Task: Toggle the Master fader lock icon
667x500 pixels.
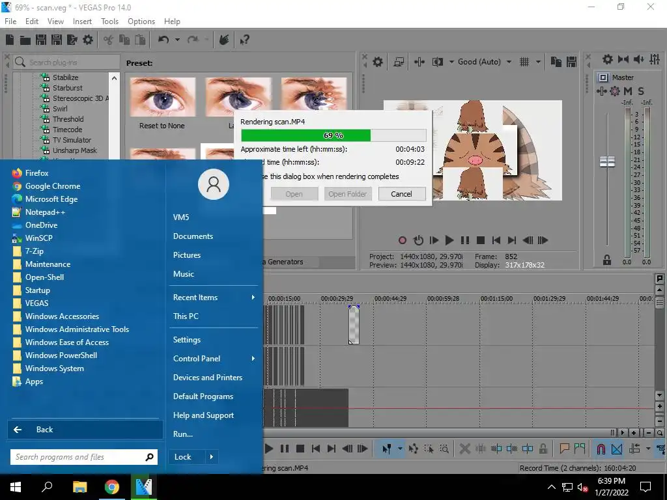Action: coord(607,260)
